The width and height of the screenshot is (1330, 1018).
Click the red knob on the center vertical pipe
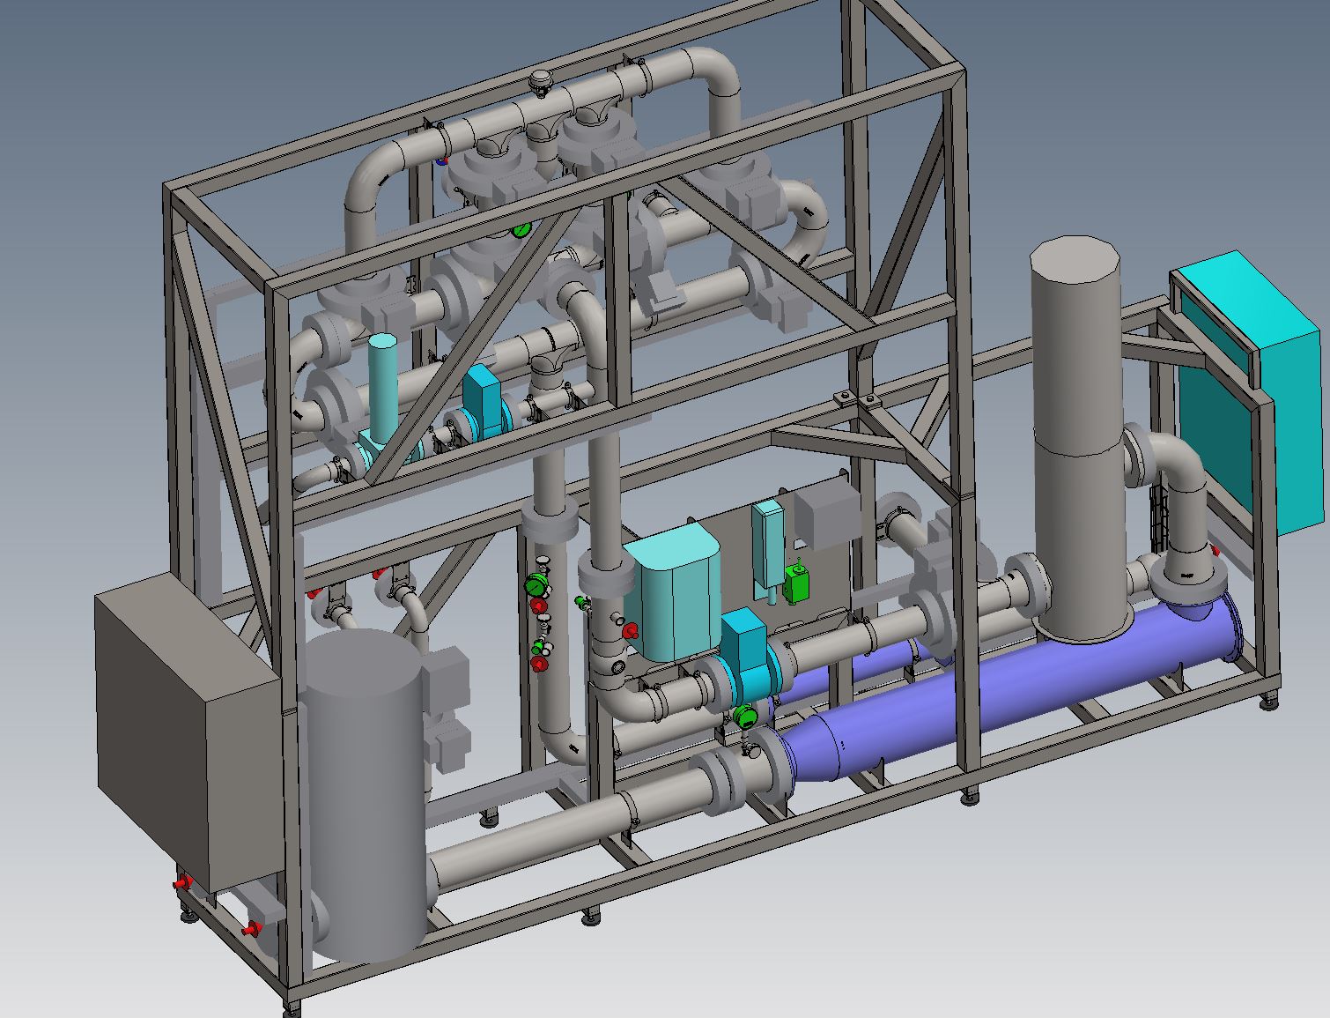pos(630,631)
